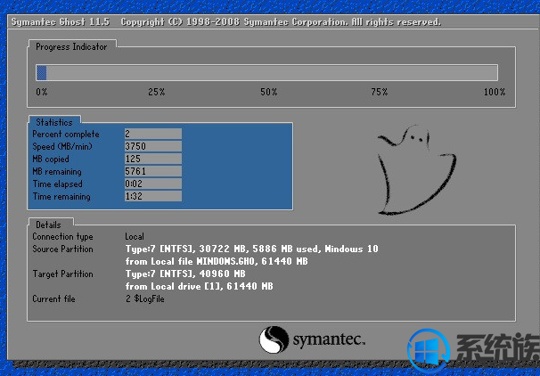Click the Percent complete value field
The height and width of the screenshot is (376, 540).
(x=153, y=134)
